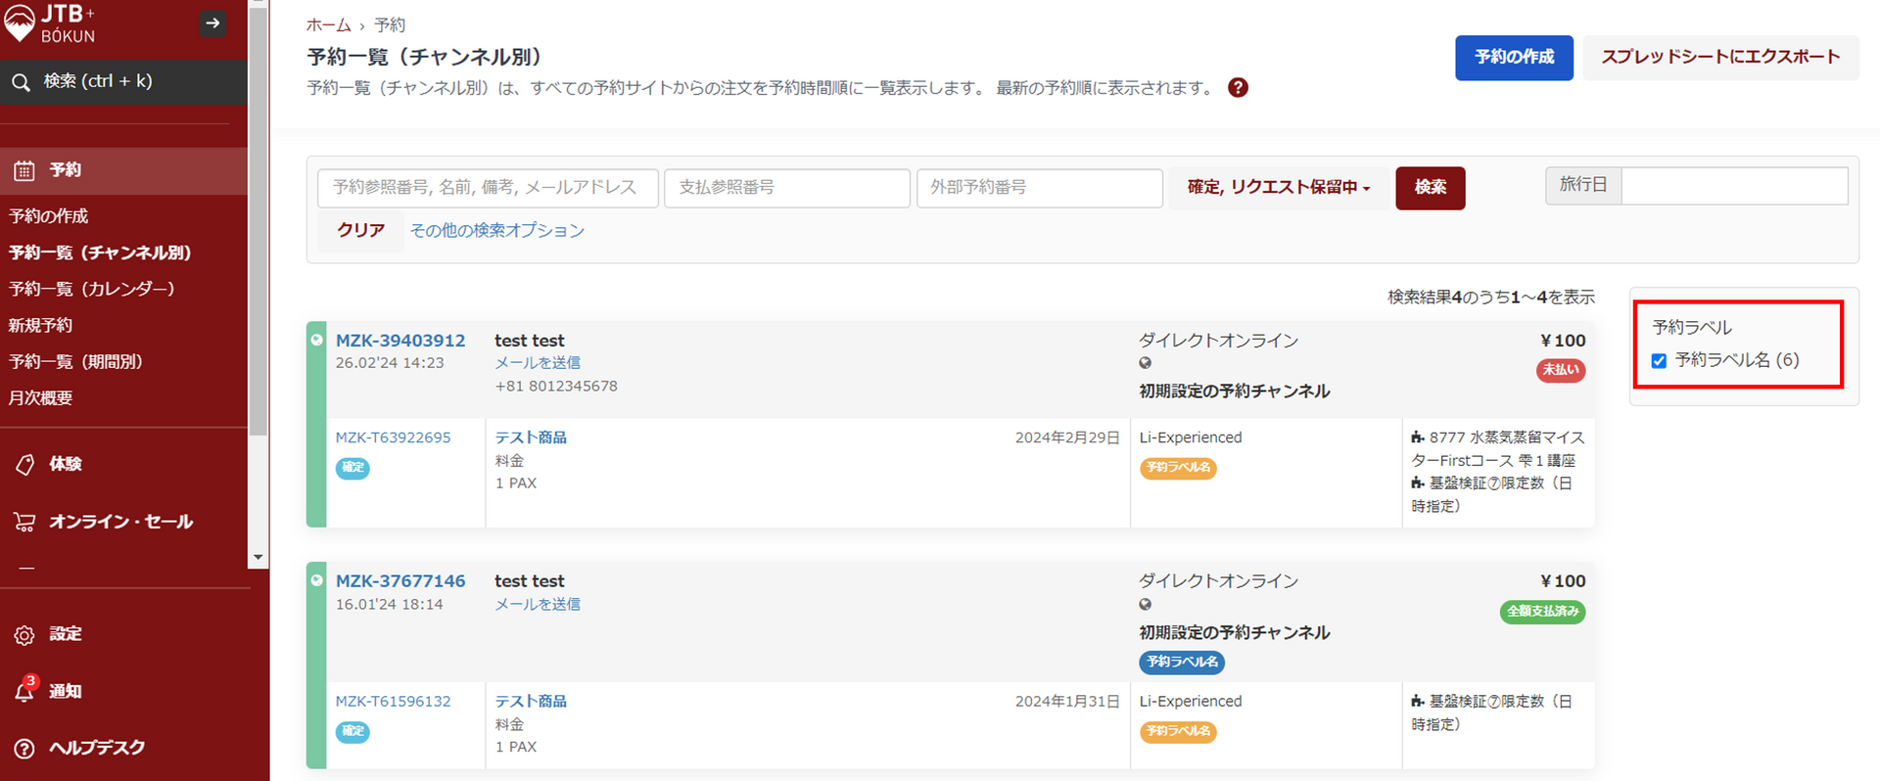
Task: Select 予約一覧（カレンダー） in the sidebar
Action: point(92,289)
